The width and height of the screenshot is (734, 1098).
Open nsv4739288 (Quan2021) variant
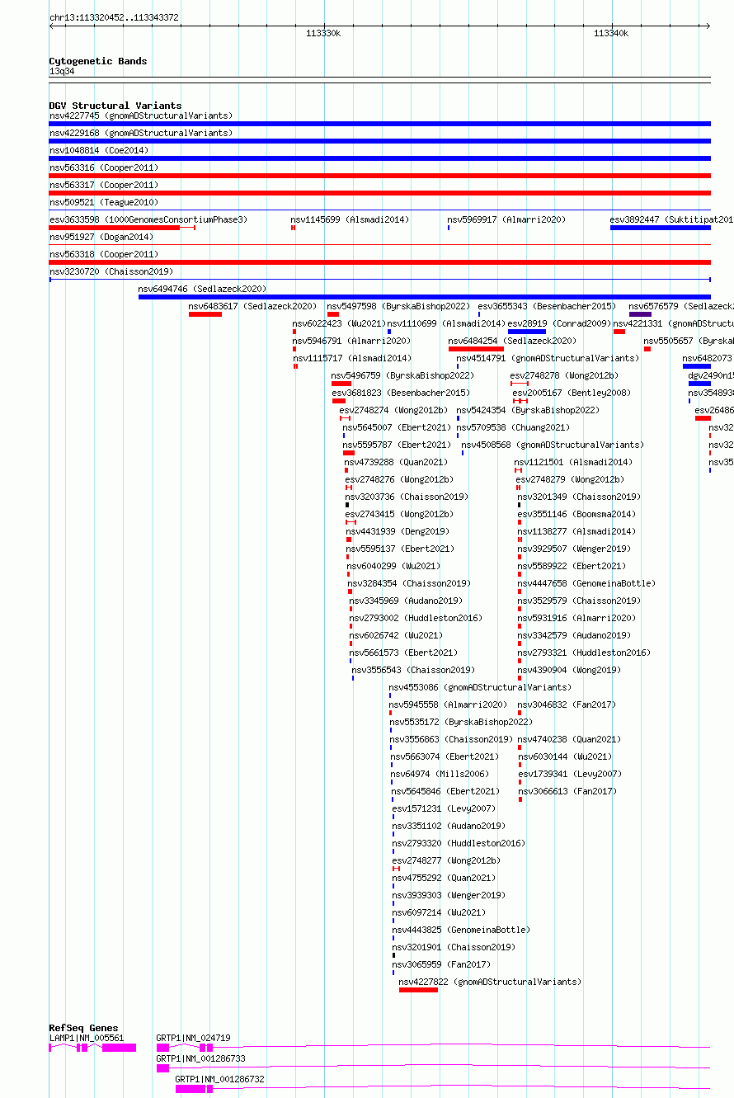[397, 462]
